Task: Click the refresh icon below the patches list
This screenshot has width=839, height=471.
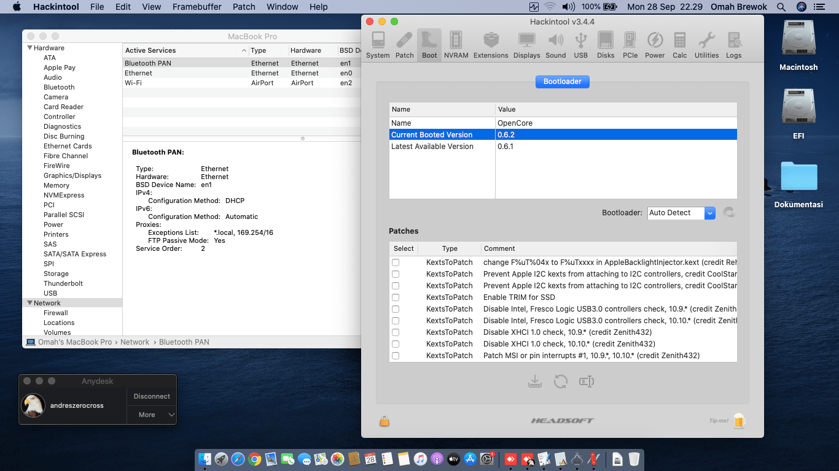Action: tap(560, 381)
